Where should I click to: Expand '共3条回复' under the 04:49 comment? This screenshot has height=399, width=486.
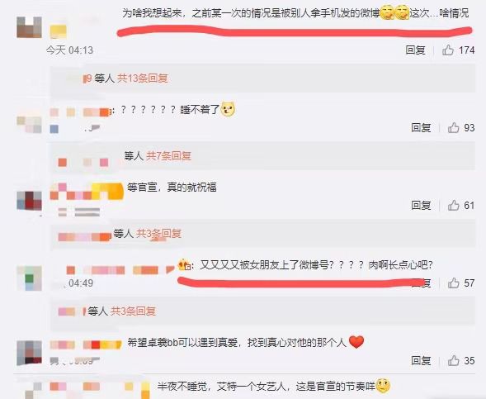tap(134, 311)
